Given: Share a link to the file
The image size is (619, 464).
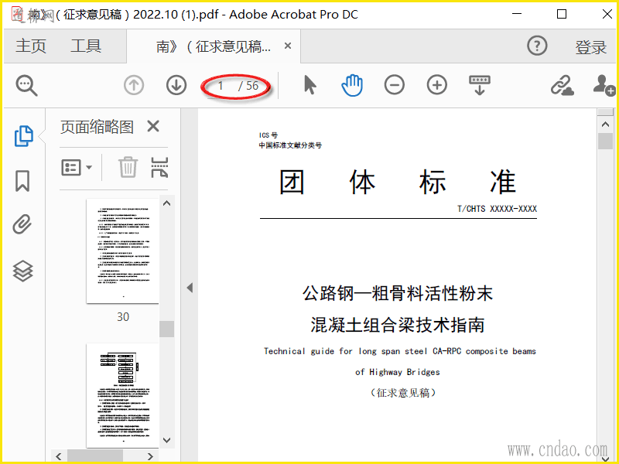Looking at the screenshot, I should (563, 85).
